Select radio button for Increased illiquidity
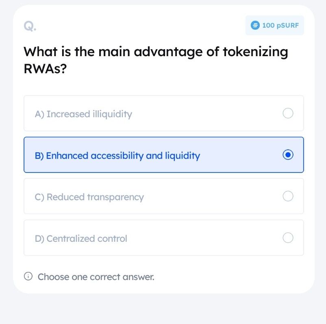 pyautogui.click(x=288, y=114)
